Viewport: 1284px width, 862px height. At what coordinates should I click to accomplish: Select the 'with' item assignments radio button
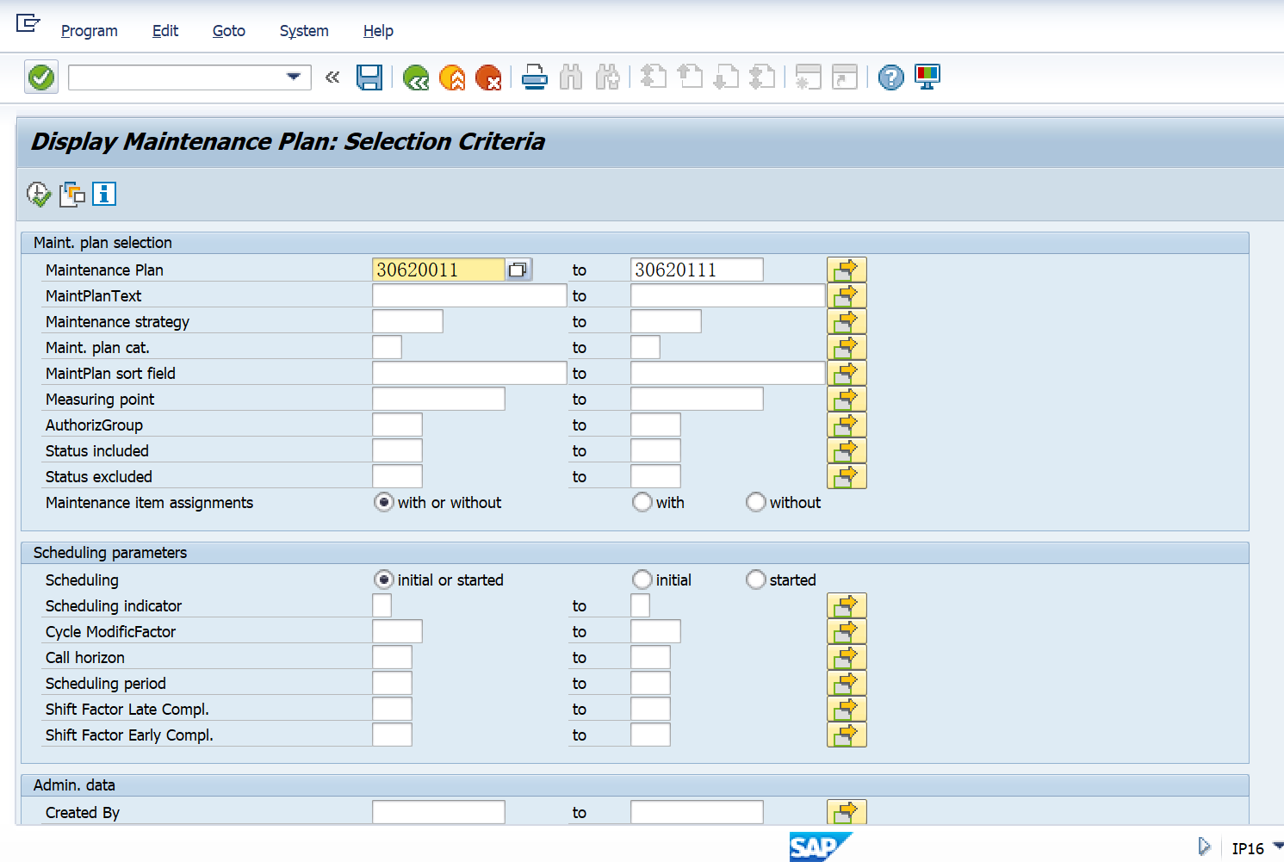click(642, 502)
